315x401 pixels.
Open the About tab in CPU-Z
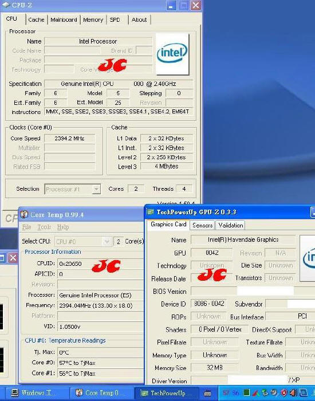pyautogui.click(x=139, y=19)
